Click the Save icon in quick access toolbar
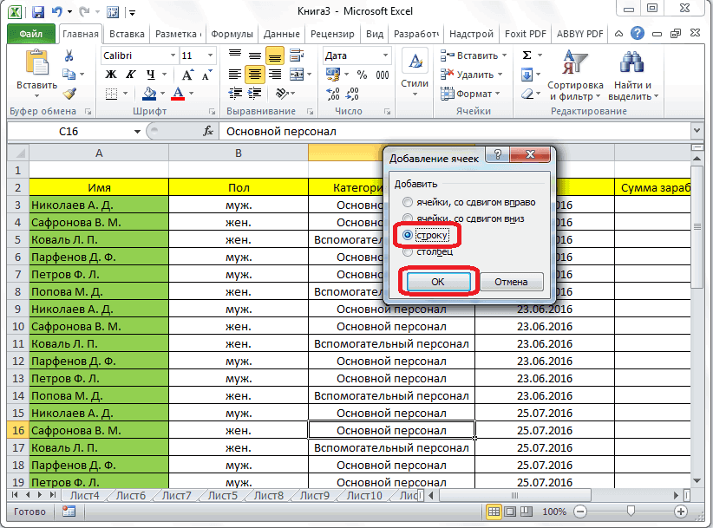The height and width of the screenshot is (528, 713). point(38,13)
